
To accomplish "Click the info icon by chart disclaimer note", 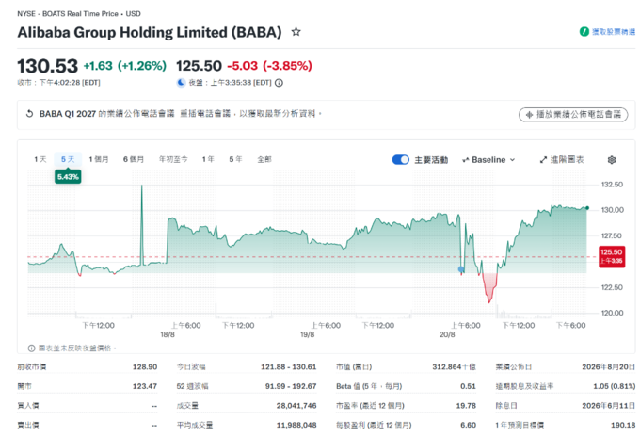I will (x=31, y=348).
